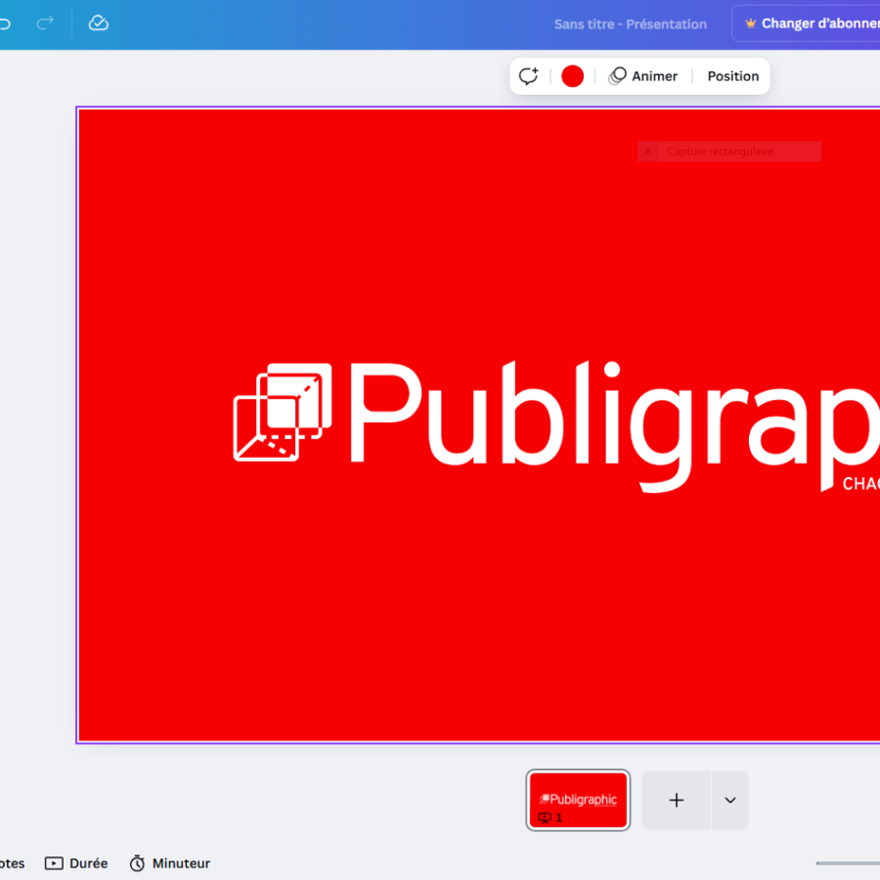Open the red background color picker
This screenshot has height=880, width=880.
tap(573, 76)
